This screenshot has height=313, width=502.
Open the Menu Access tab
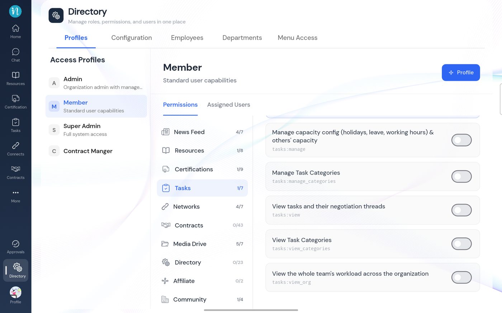tap(297, 38)
